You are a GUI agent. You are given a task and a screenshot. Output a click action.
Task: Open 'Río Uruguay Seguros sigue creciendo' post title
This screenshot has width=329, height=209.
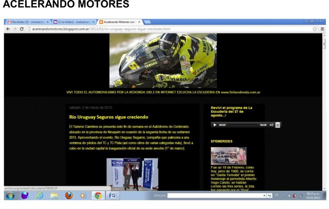tap(108, 117)
